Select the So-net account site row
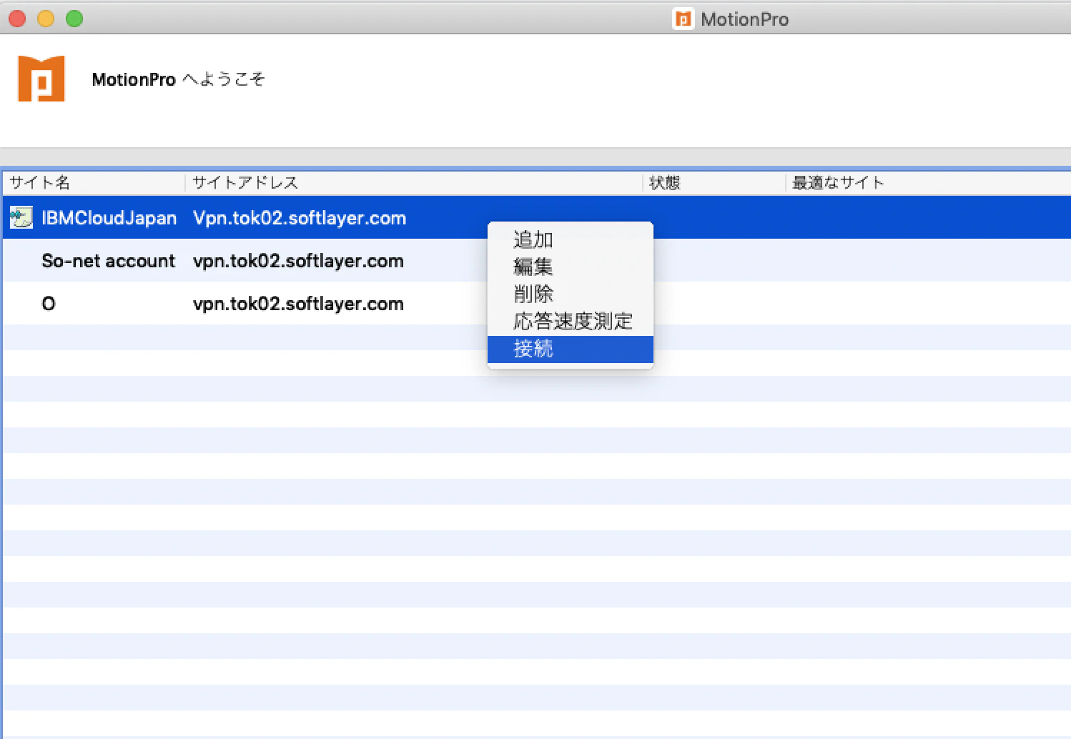This screenshot has width=1071, height=739. pos(537,261)
